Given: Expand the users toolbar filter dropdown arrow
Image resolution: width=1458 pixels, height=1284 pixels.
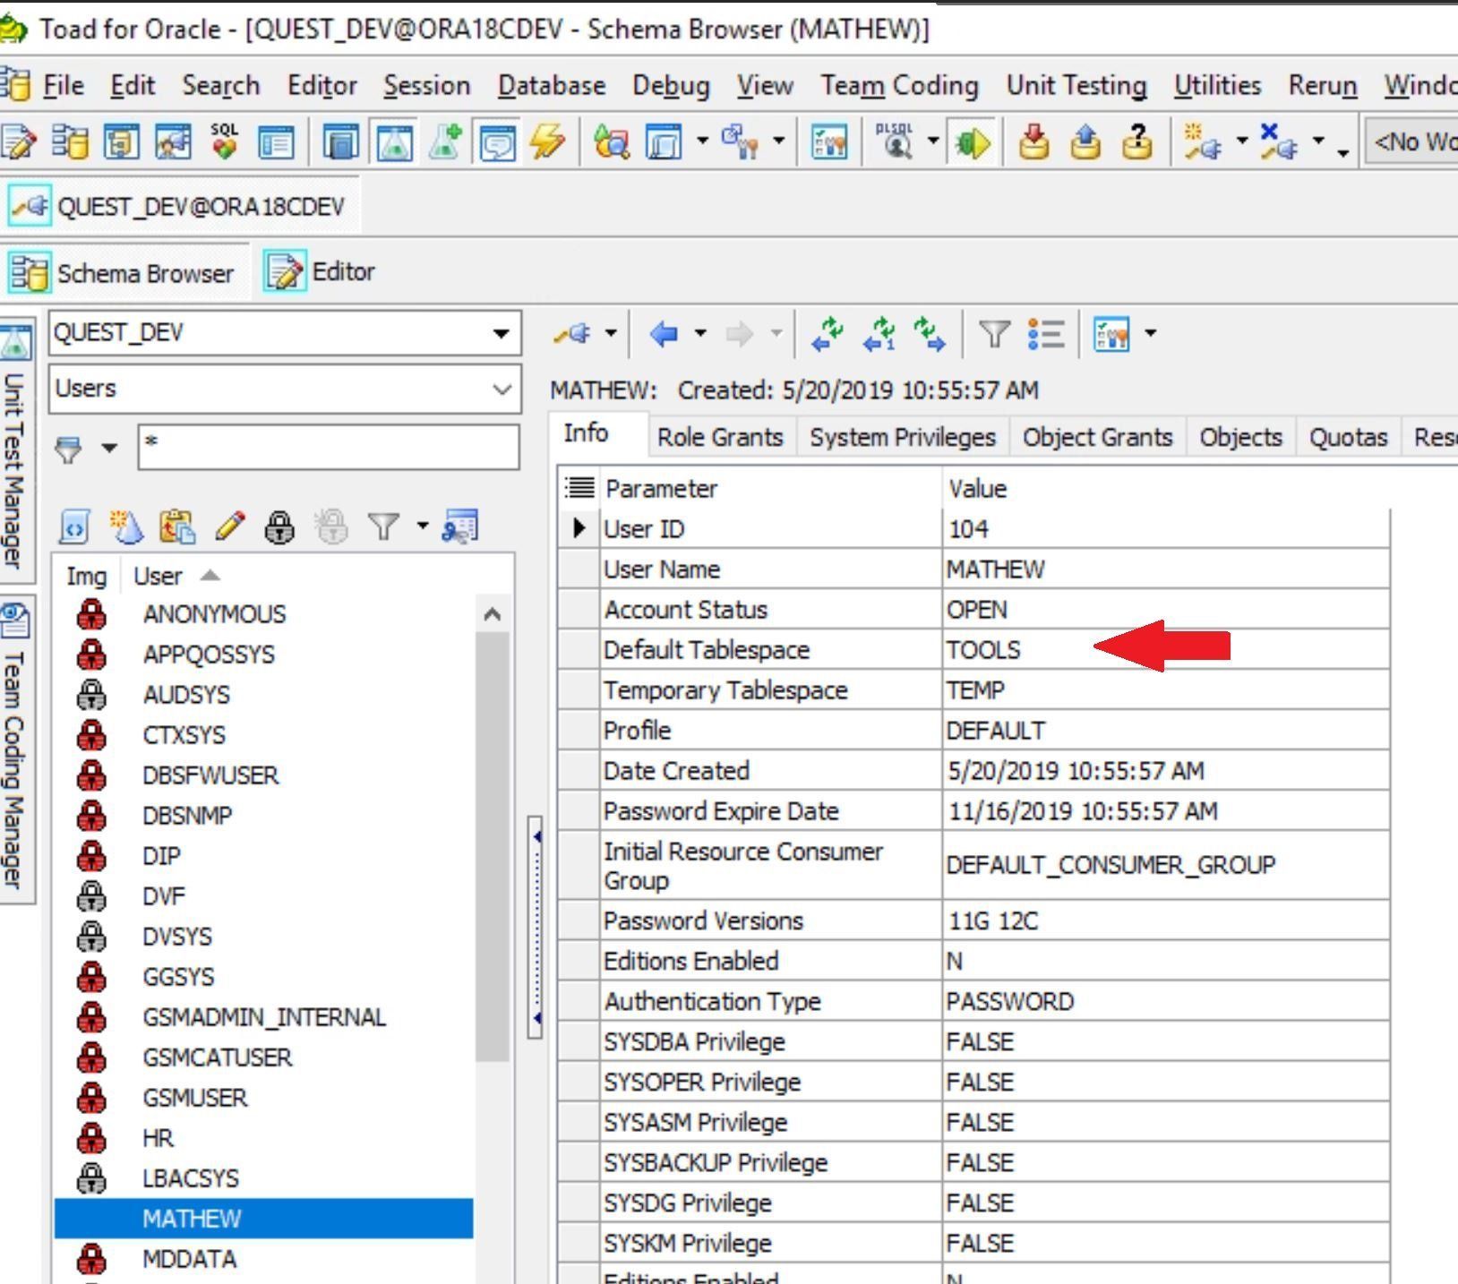Looking at the screenshot, I should [x=422, y=526].
